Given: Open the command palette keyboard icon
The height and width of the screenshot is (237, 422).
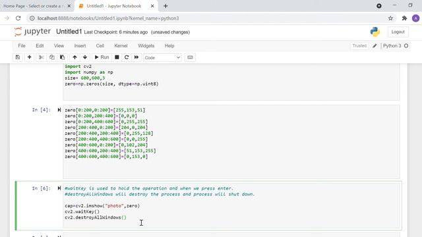Looking at the screenshot, I should pyautogui.click(x=190, y=57).
